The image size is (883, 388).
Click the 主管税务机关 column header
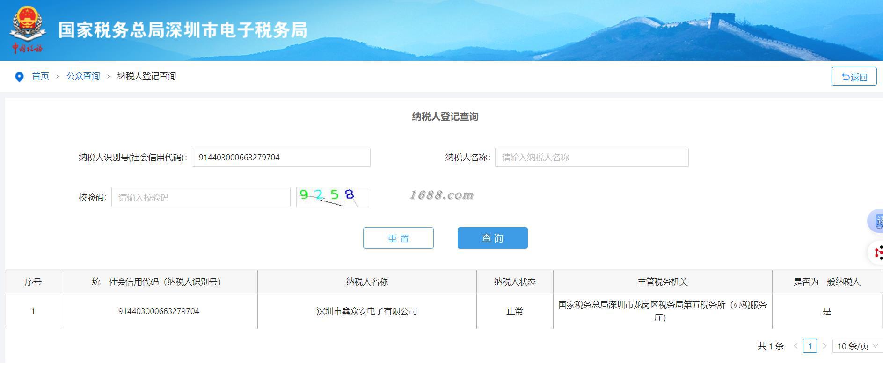click(x=663, y=281)
